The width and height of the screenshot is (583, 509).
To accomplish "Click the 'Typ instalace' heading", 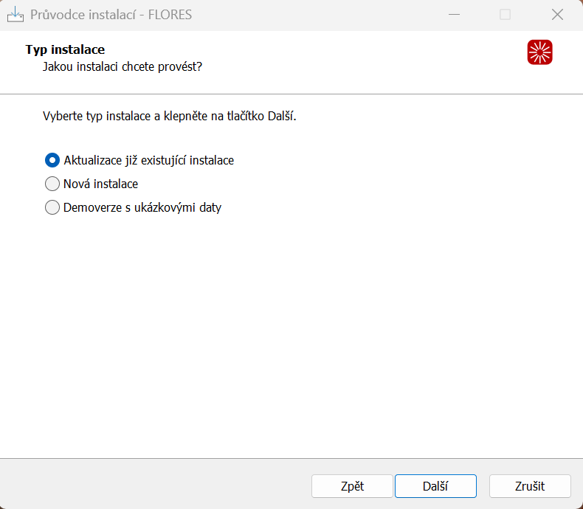I will (x=65, y=49).
